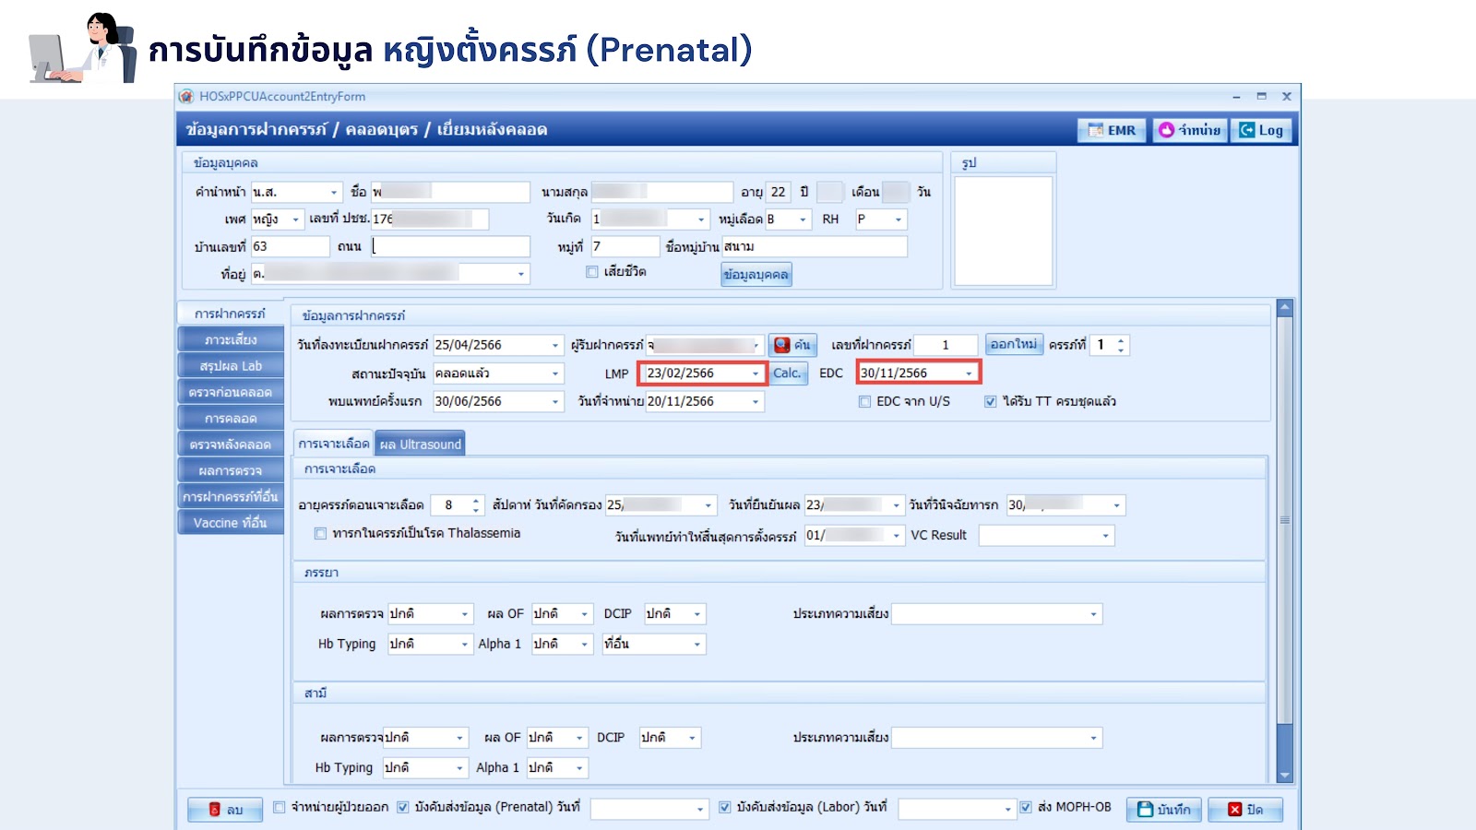Select the ผลการตรวจ side tab

231,470
